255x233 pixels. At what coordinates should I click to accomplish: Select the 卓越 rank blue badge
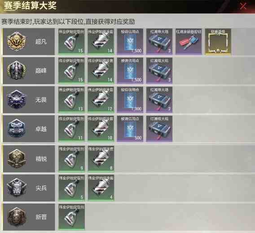click(16, 128)
